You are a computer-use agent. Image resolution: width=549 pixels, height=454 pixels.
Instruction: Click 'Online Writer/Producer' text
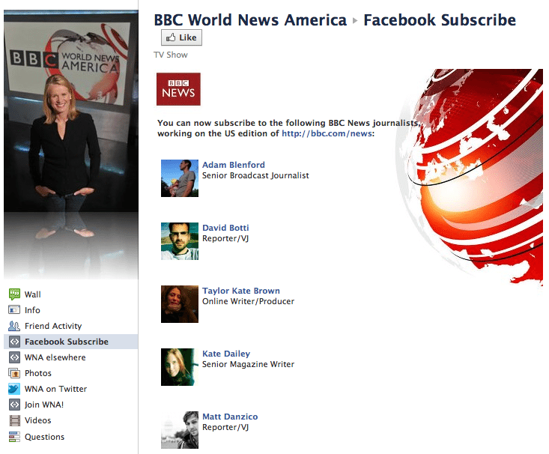click(248, 301)
